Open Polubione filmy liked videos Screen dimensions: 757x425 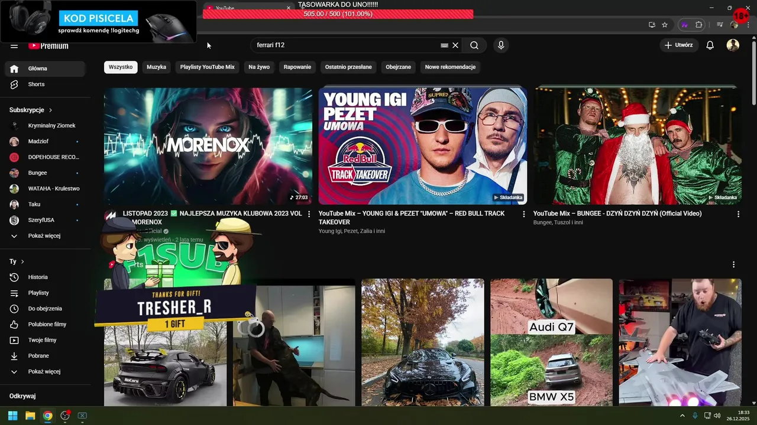tap(45, 324)
